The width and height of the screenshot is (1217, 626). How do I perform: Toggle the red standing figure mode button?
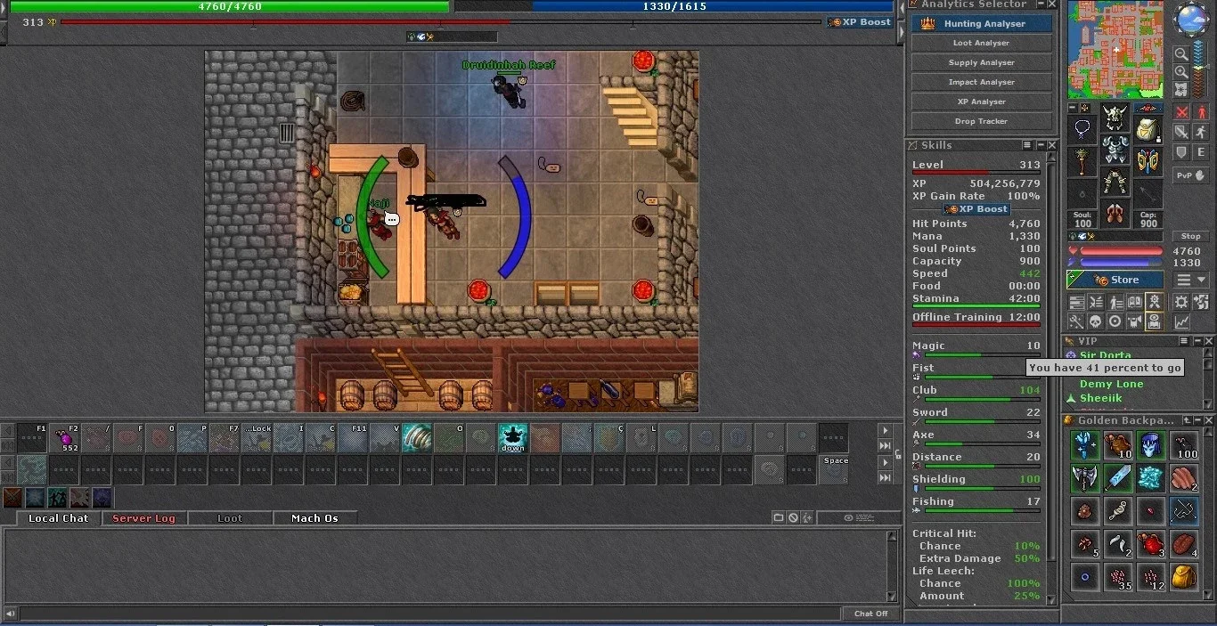pos(1202,112)
